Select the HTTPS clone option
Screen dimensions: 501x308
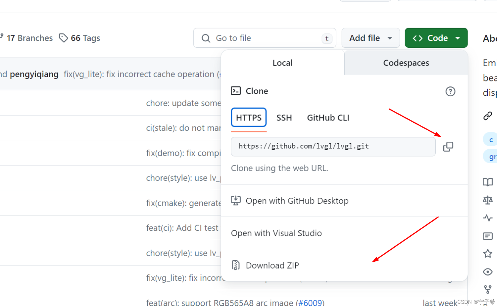tap(249, 118)
